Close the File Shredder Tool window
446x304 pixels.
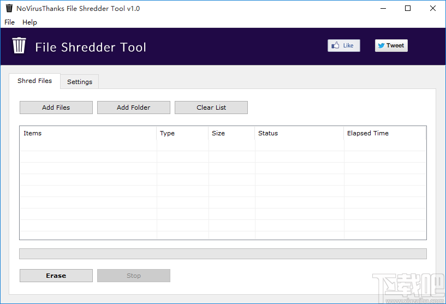(x=433, y=8)
